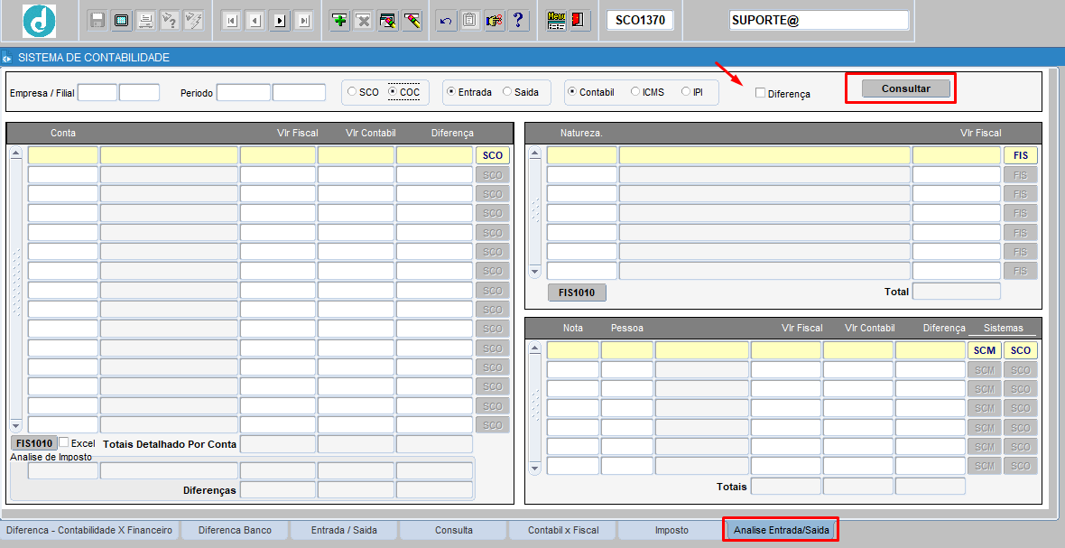Viewport: 1065px width, 548px height.
Task: Open Diferenca - Contabilidade X Financeiro tab
Action: pos(89,530)
